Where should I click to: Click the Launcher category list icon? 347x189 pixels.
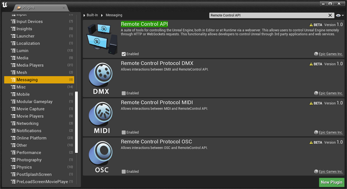click(13, 36)
